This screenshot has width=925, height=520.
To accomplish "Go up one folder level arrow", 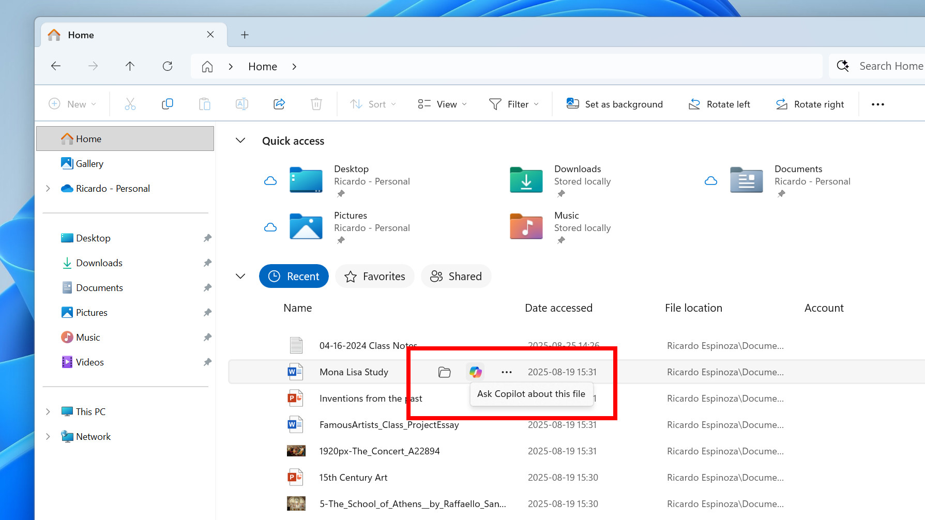I will [x=130, y=66].
